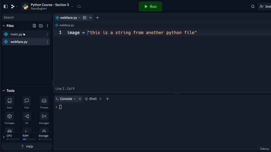This screenshot has height=152, width=271.
Task: Open the Git tool
Action: coord(27,118)
